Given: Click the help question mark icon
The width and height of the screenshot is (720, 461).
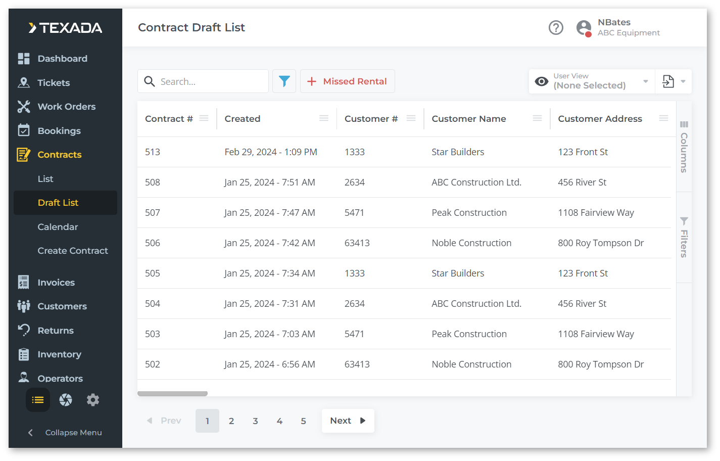Looking at the screenshot, I should [x=556, y=27].
